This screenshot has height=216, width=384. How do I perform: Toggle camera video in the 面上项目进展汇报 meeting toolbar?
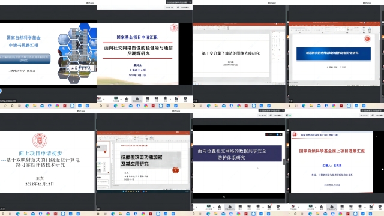293,207
